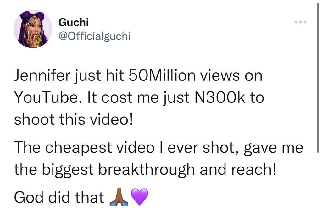Click Guchi's profile avatar picture
This screenshot has width=322, height=214.
[x=33, y=29]
